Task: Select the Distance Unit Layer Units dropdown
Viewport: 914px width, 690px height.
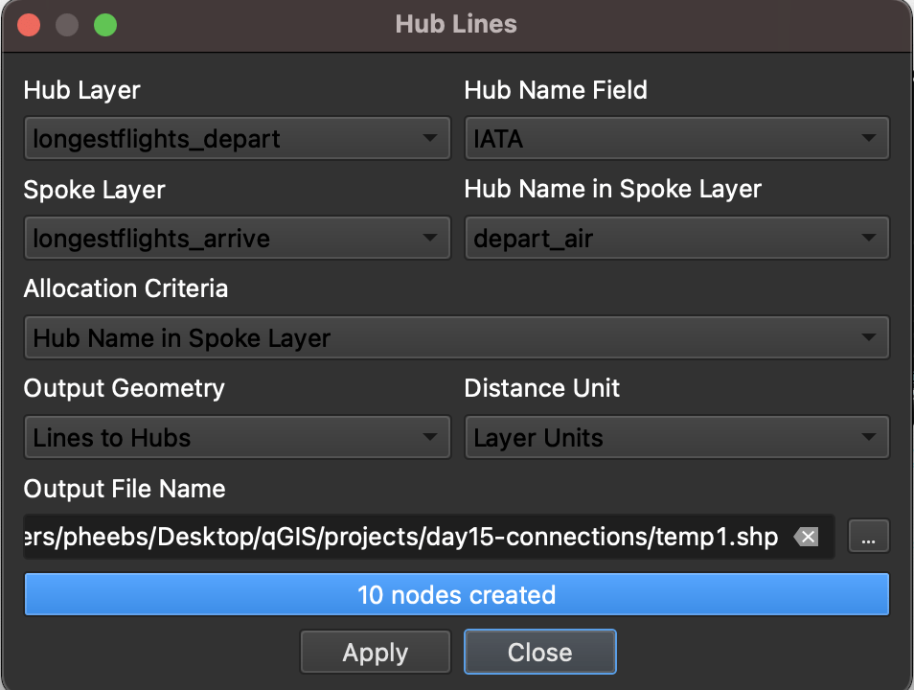Action: (676, 438)
